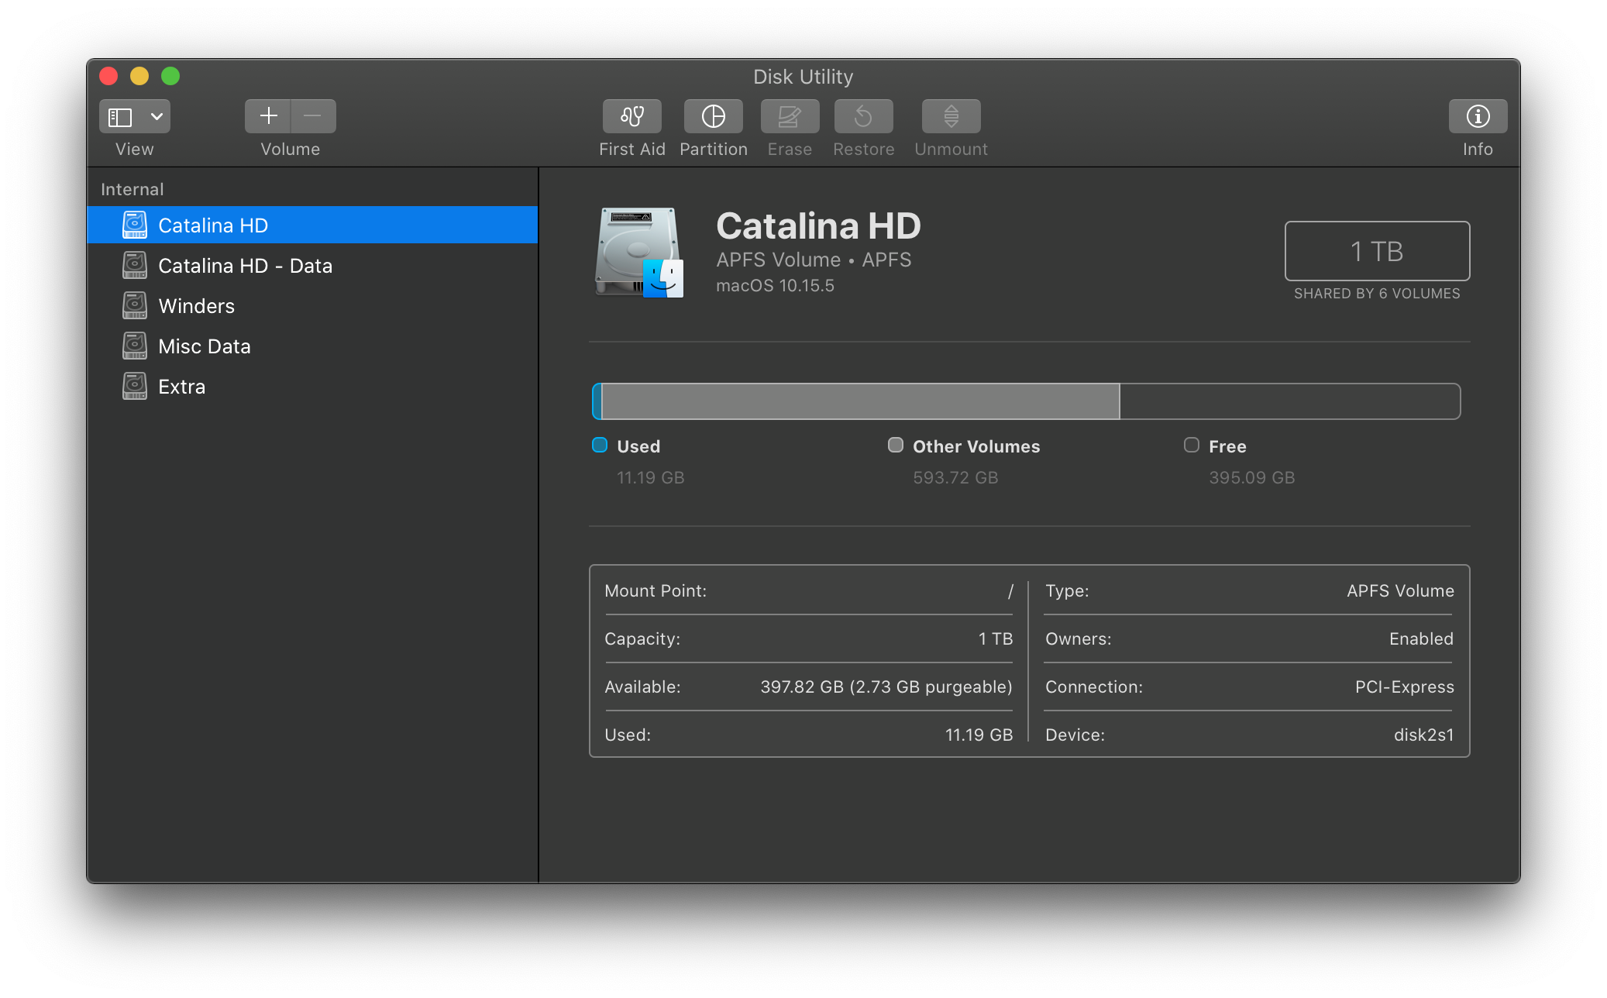The height and width of the screenshot is (998, 1607).
Task: Click the Other Volumes legend swatch
Action: coord(896,445)
